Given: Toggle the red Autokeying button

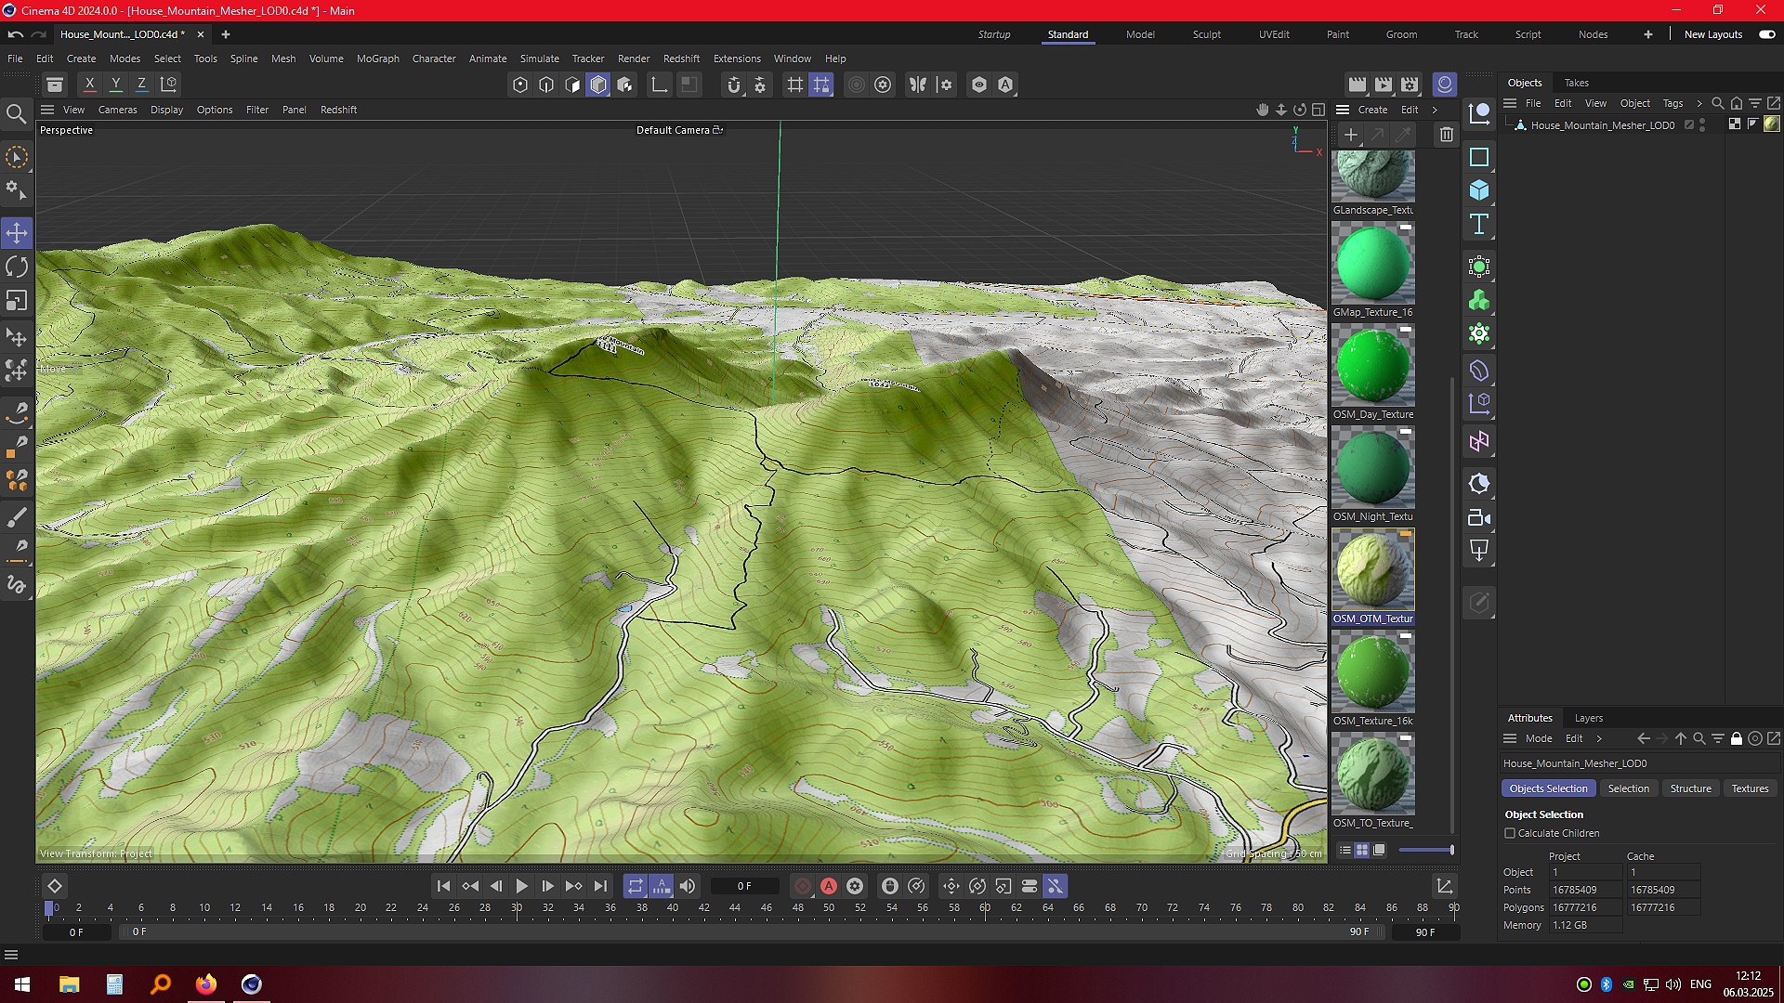Looking at the screenshot, I should point(829,886).
